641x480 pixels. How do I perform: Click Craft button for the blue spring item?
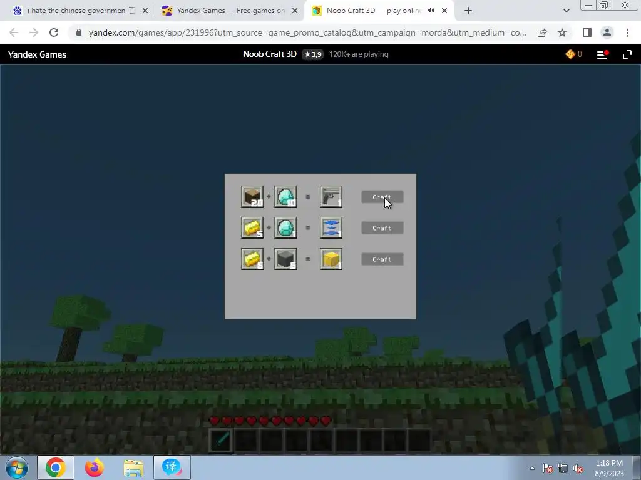[382, 228]
